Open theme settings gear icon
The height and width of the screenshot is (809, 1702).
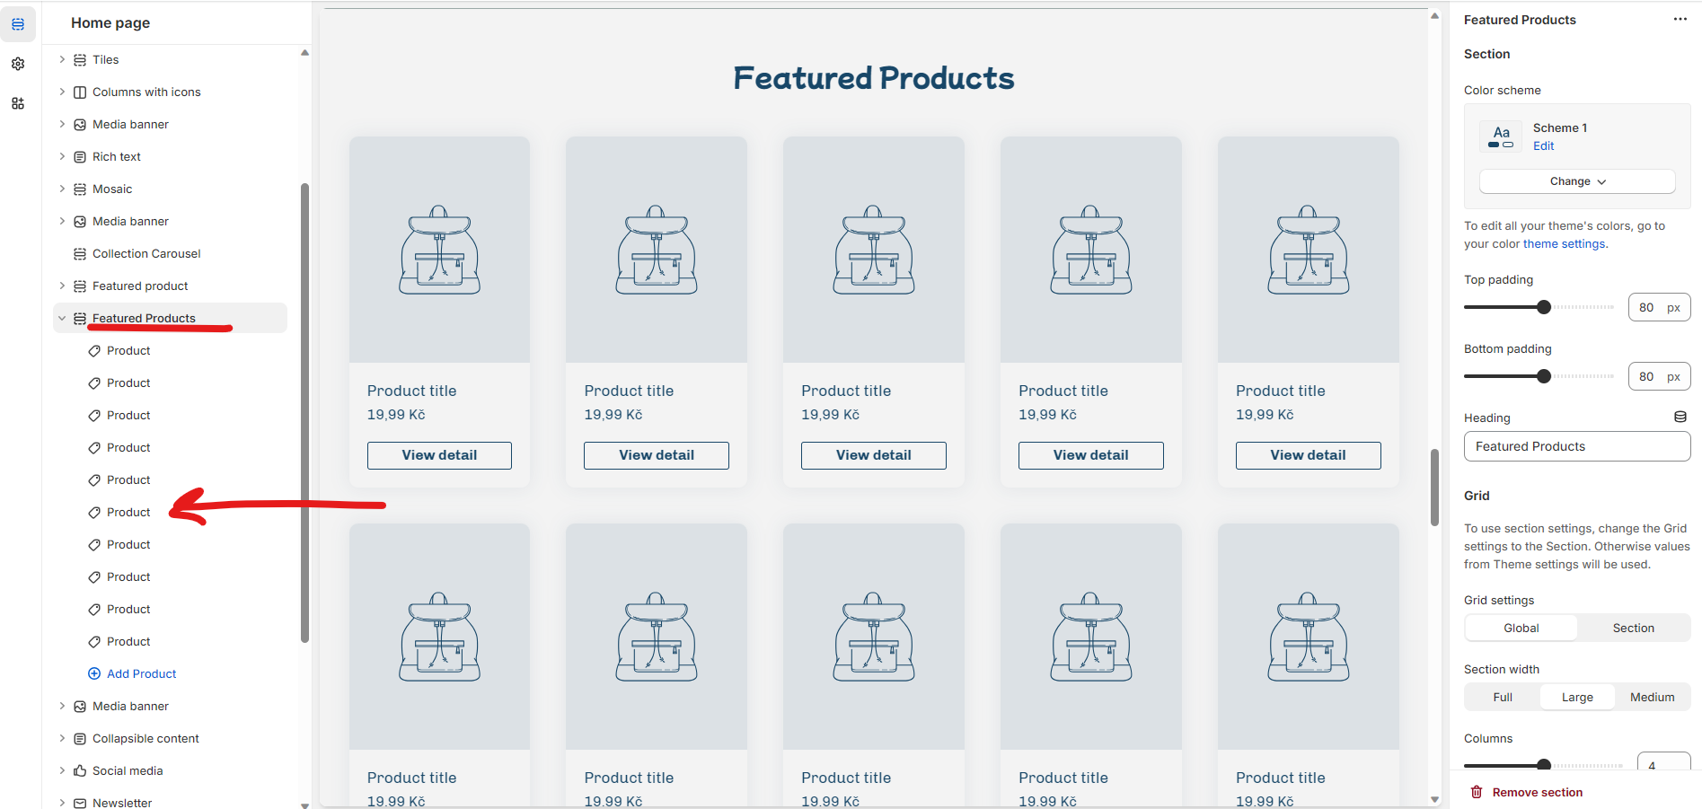pos(18,64)
